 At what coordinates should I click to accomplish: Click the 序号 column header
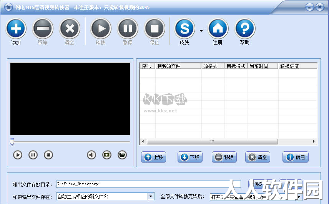click(x=148, y=66)
